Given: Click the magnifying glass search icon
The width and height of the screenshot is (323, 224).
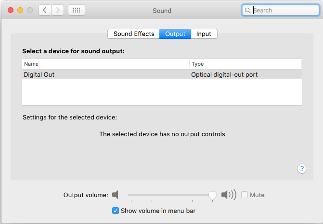Looking at the screenshot, I should tap(247, 10).
